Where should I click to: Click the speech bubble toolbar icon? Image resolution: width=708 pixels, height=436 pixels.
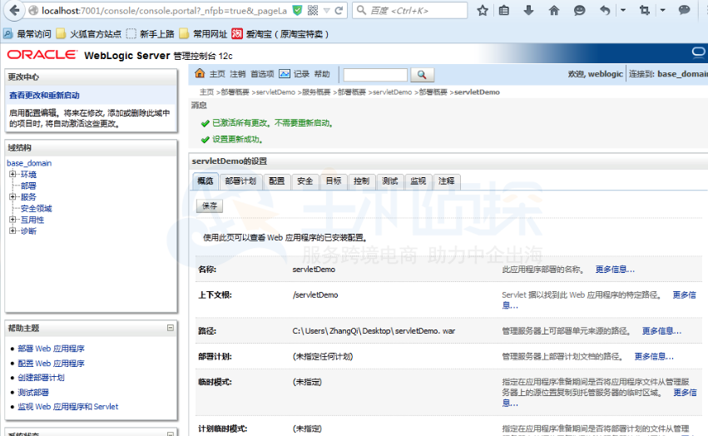pyautogui.click(x=684, y=10)
